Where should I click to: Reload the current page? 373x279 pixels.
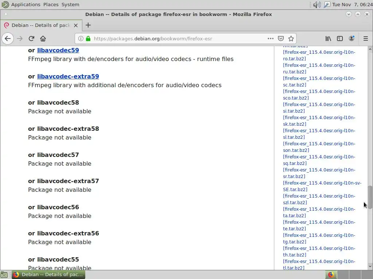[x=31, y=39]
